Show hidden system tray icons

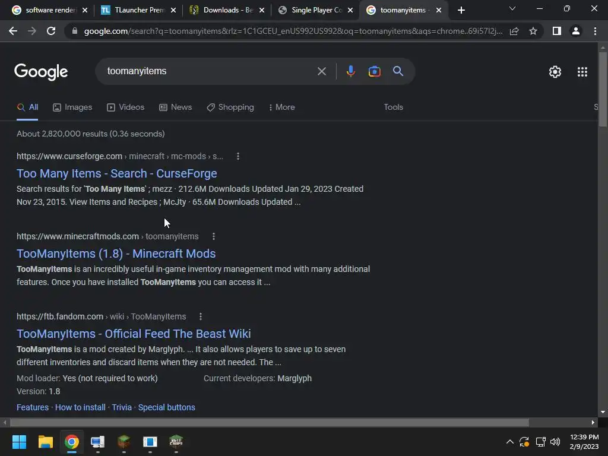[x=510, y=442]
